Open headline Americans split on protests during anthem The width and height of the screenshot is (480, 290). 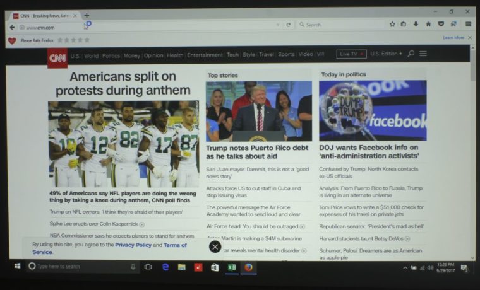coord(123,83)
